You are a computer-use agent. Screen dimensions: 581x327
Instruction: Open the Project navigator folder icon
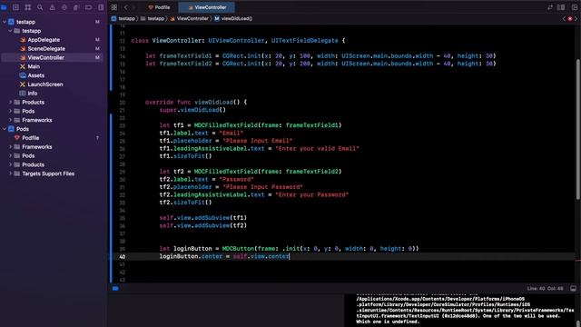tap(4, 7)
